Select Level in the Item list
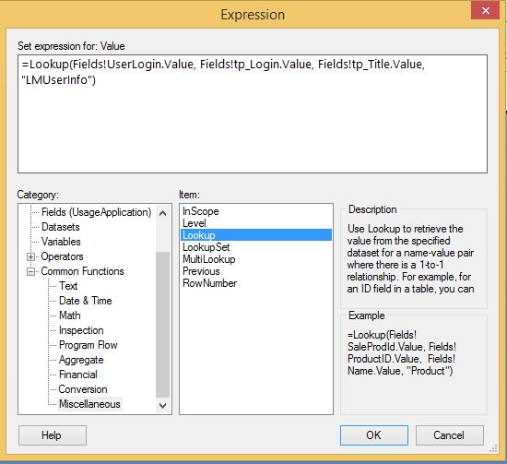507x464 pixels. pos(195,223)
